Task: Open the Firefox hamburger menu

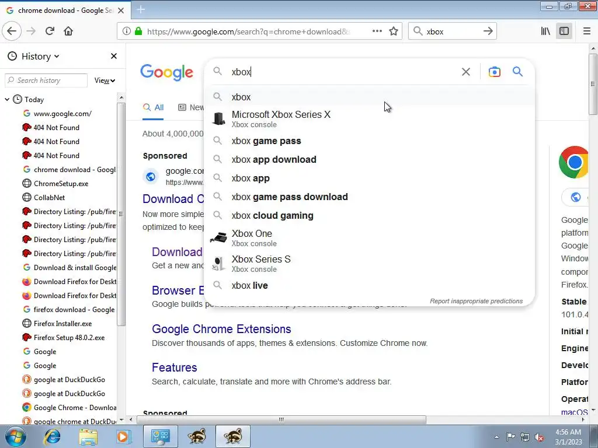Action: (587, 32)
